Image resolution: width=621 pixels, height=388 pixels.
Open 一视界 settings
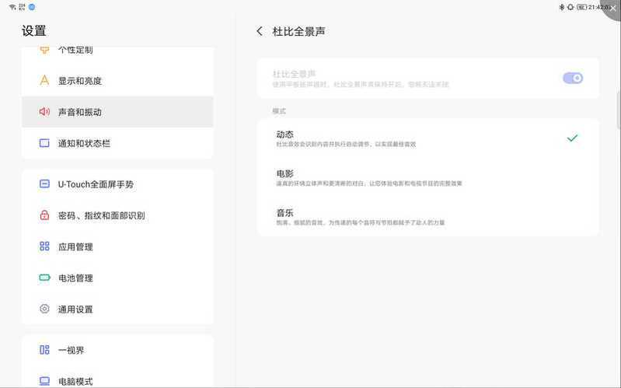[117, 350]
